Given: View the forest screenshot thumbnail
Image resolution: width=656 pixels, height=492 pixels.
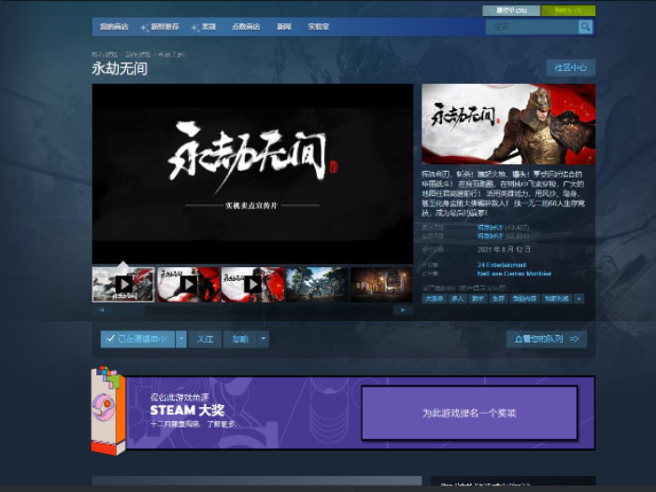Looking at the screenshot, I should point(317,285).
